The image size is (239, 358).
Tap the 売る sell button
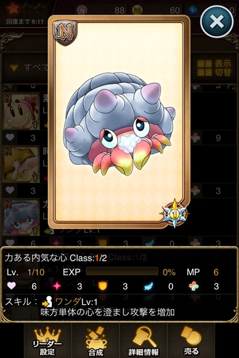pyautogui.click(x=191, y=341)
